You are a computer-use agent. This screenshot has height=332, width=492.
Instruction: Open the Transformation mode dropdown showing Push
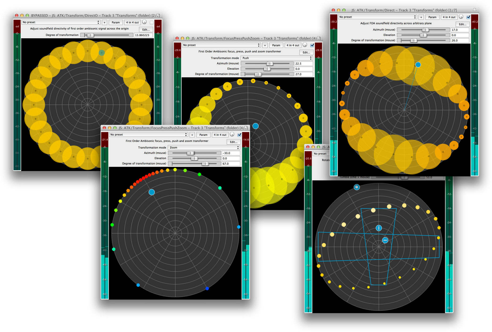pyautogui.click(x=277, y=58)
